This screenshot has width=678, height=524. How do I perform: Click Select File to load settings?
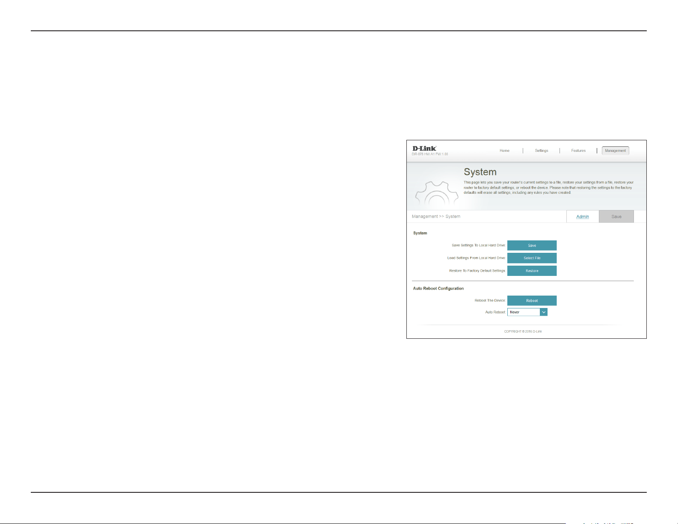532,258
